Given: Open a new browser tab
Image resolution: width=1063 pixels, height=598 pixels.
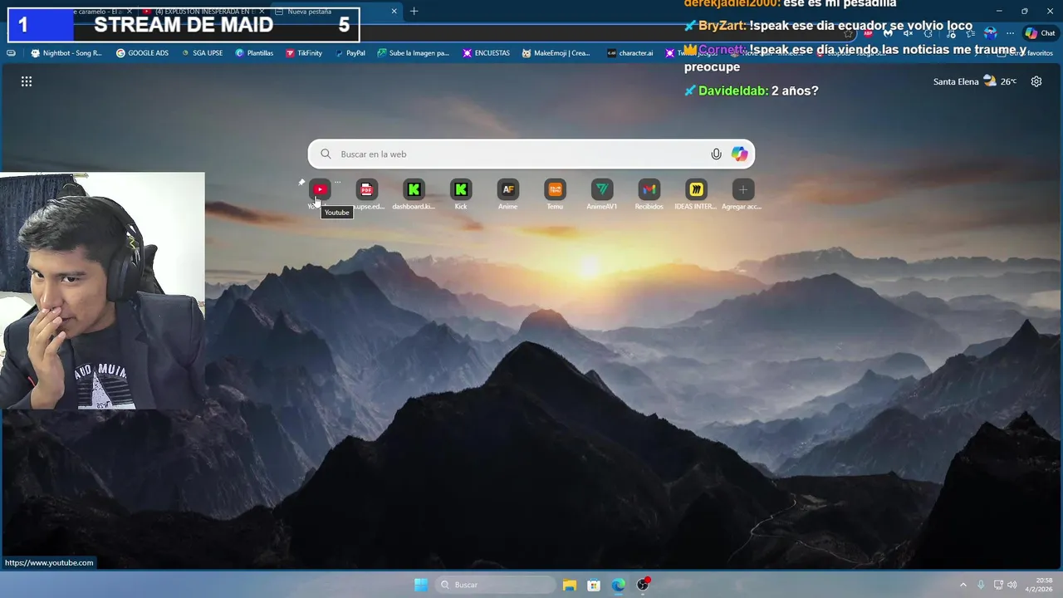Looking at the screenshot, I should [414, 11].
